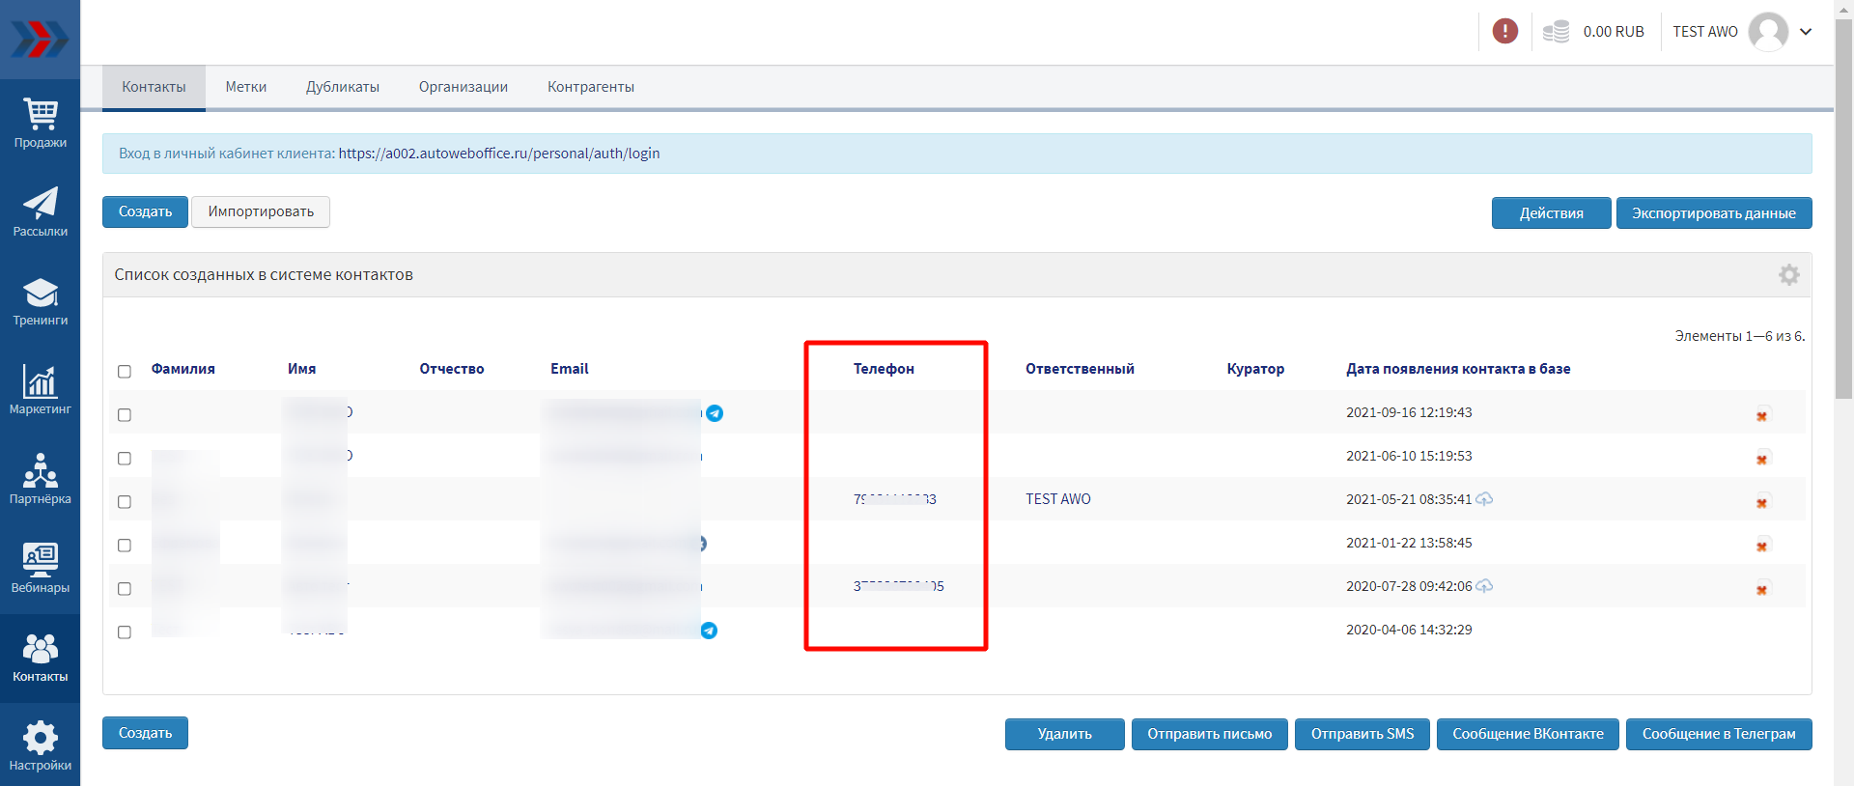Screen dimensions: 1854x786
Task: Select the checkbox for the 2020-04-06 contact
Action: pyautogui.click(x=125, y=632)
